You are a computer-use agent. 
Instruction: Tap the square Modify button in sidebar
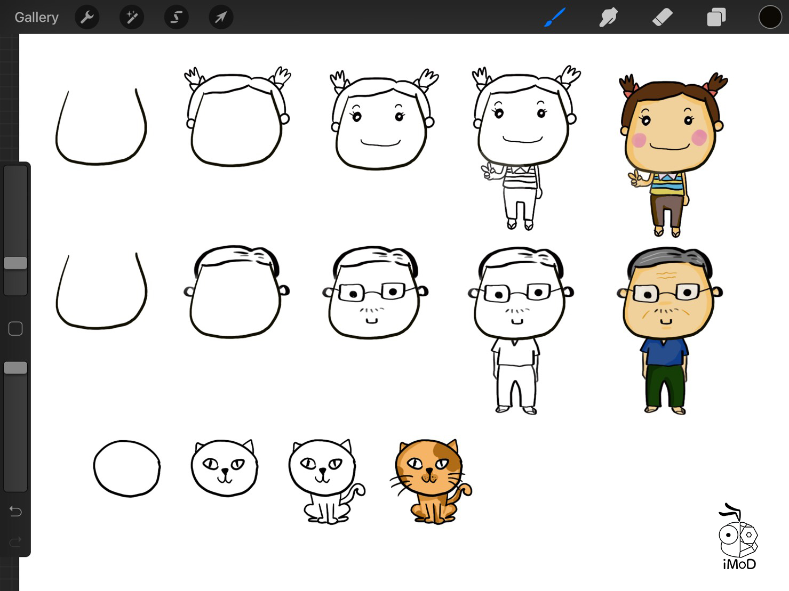[x=15, y=329]
